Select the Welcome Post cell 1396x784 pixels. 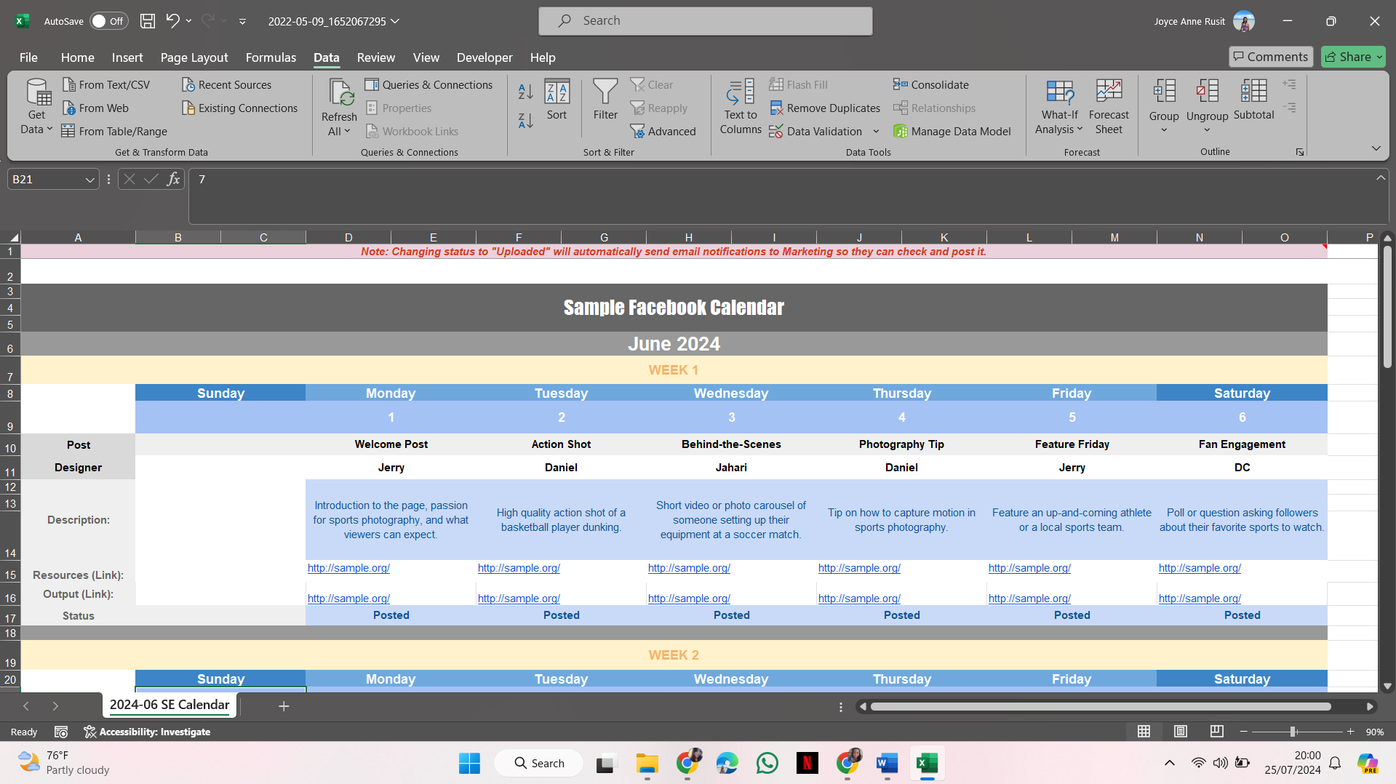(391, 444)
